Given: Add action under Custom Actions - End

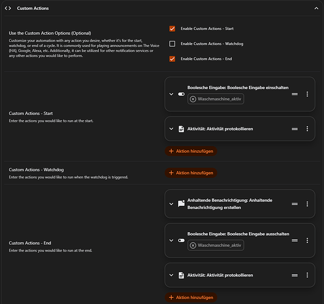Looking at the screenshot, I should [191, 297].
